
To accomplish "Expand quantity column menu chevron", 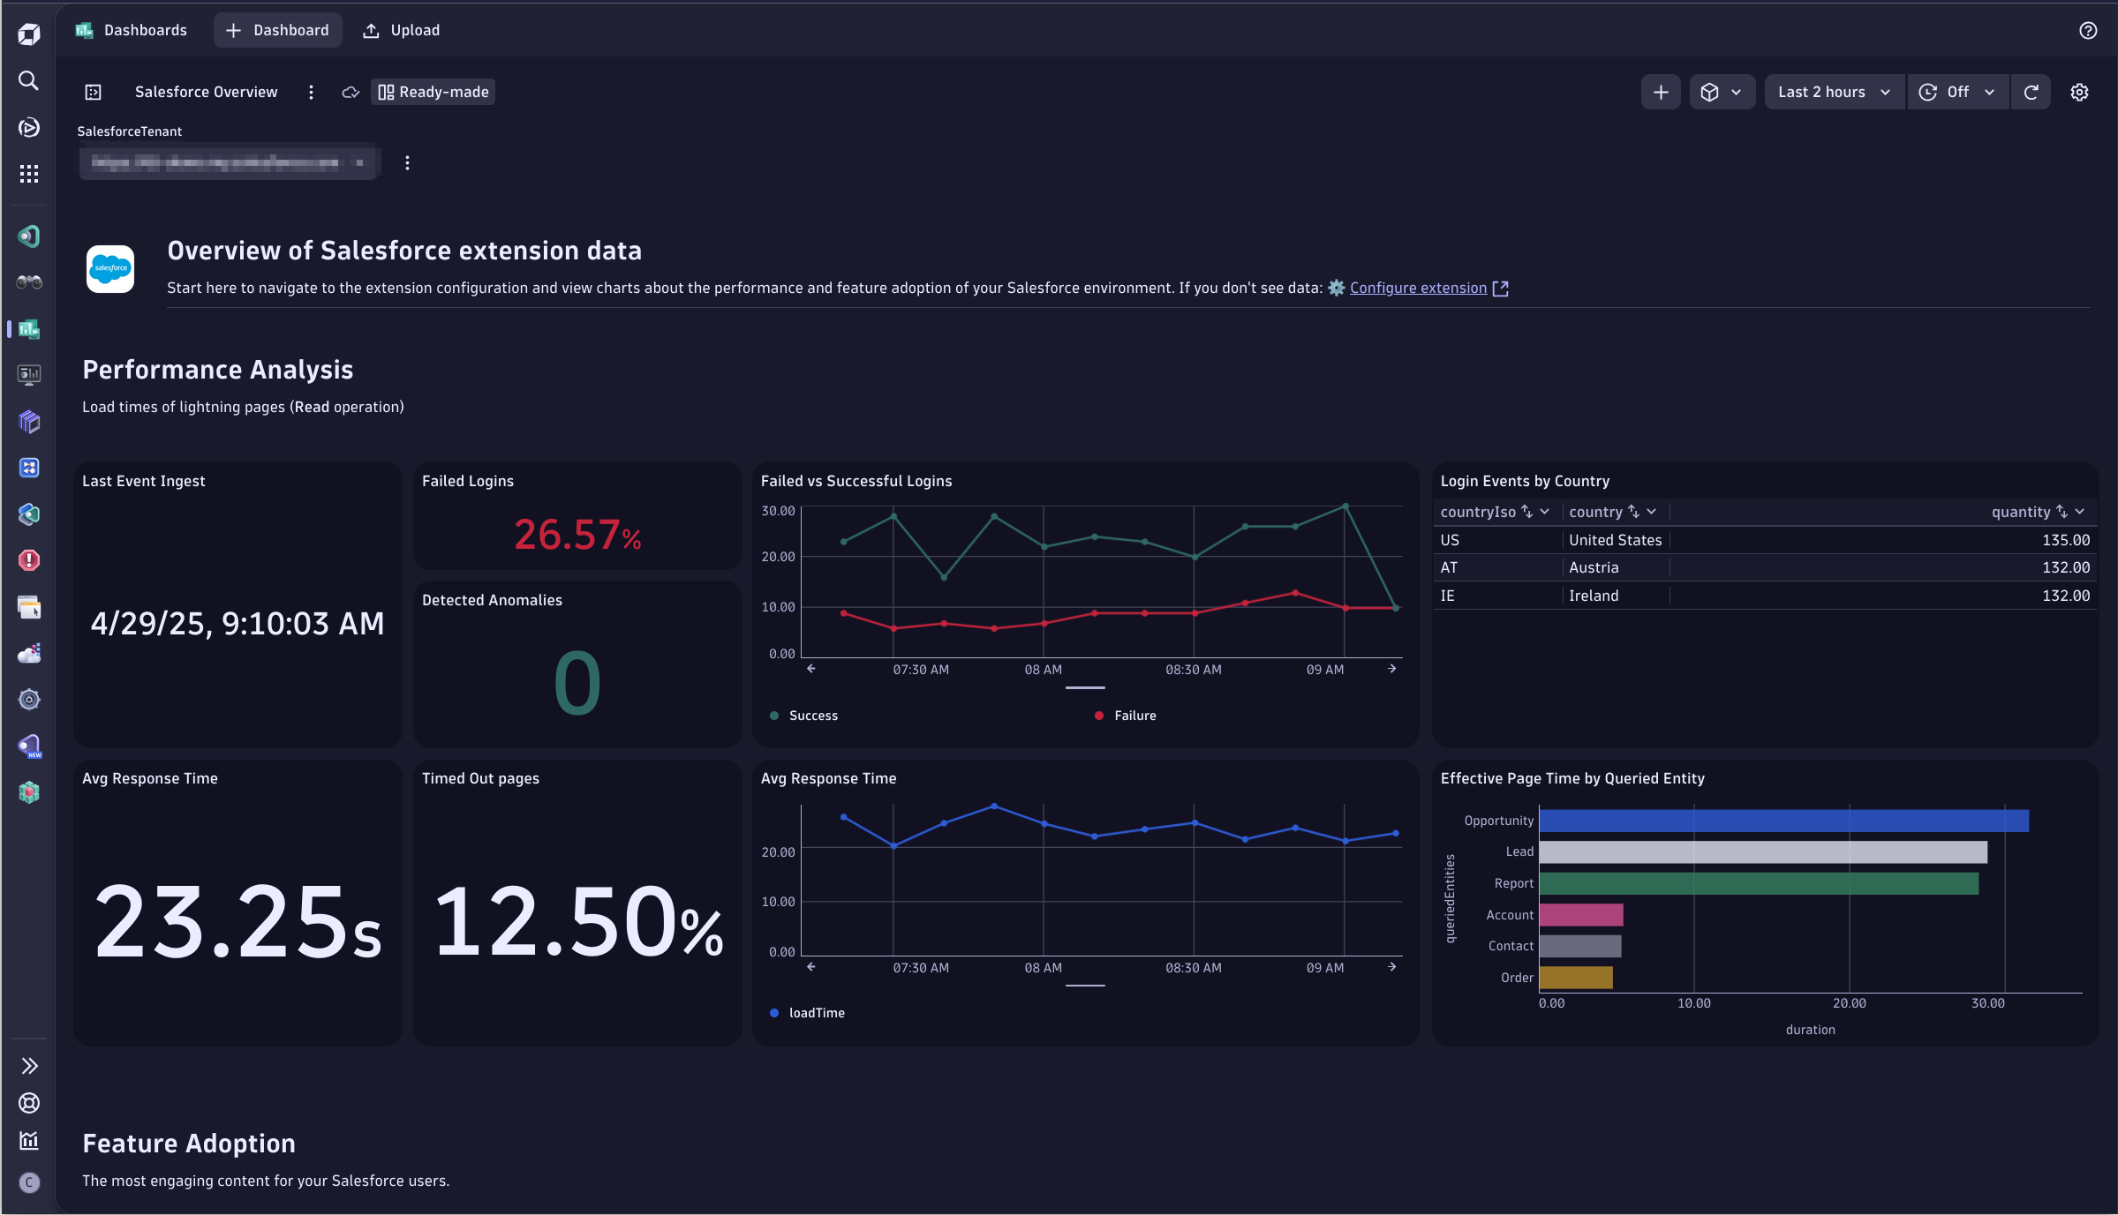I will coord(2079,512).
